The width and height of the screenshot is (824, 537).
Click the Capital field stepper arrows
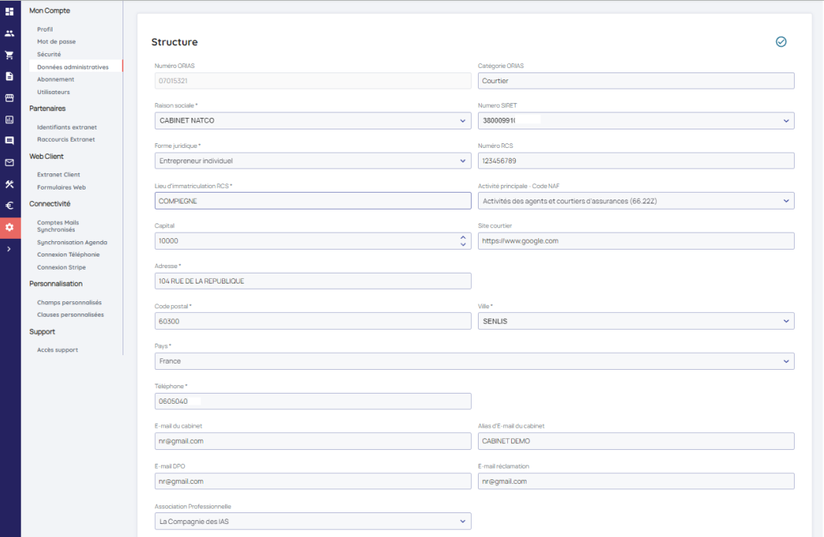click(x=462, y=241)
